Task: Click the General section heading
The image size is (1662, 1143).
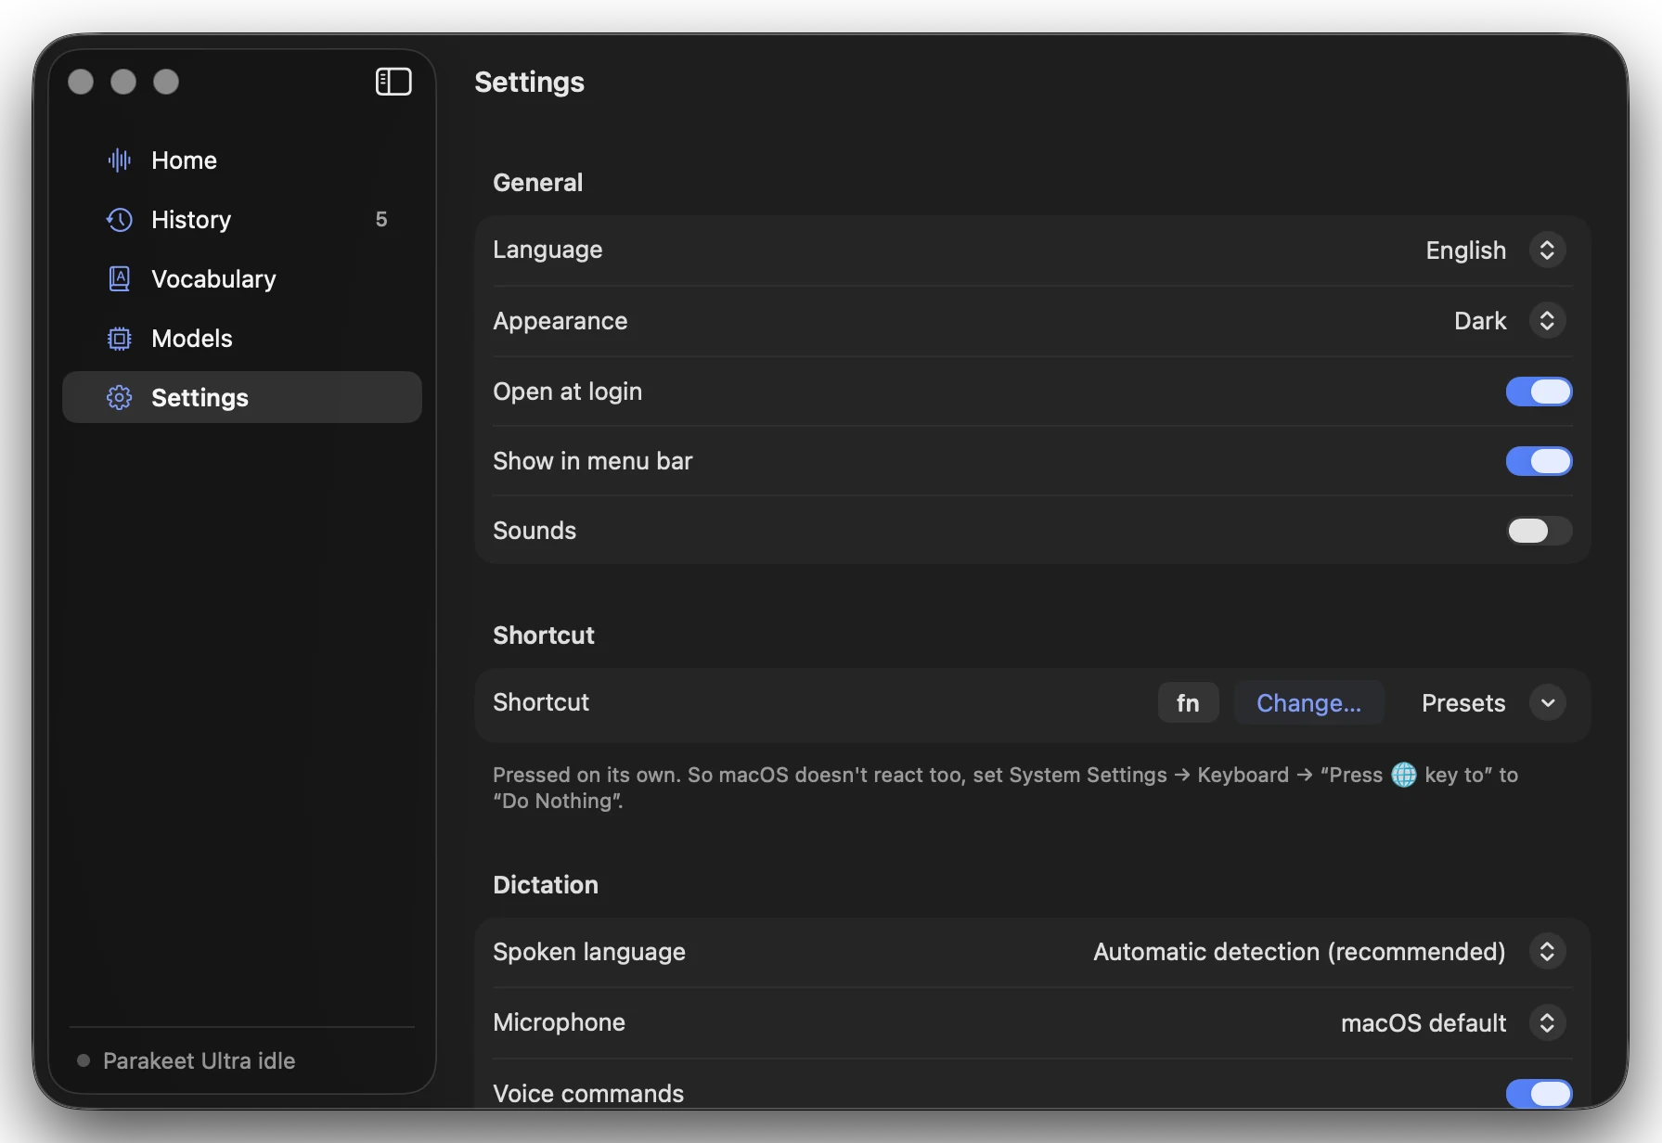Action: click(x=538, y=183)
